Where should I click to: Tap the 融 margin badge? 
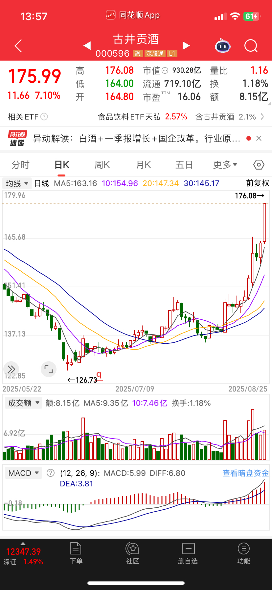pos(138,54)
